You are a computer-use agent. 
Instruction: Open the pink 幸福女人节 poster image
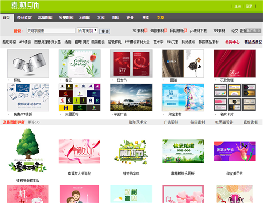79,151
